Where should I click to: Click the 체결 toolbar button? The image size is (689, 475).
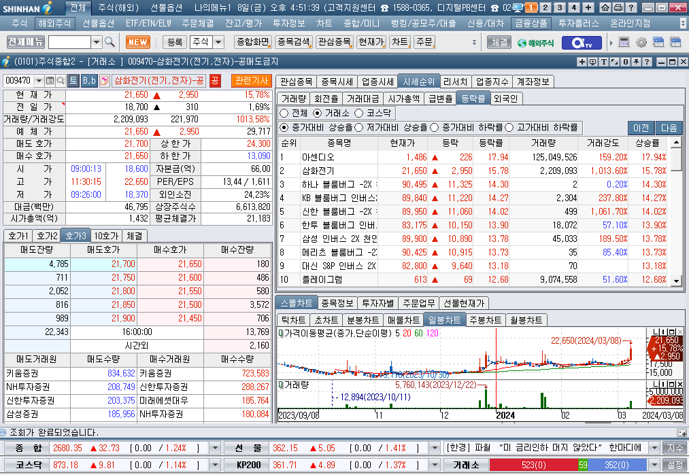(x=500, y=43)
